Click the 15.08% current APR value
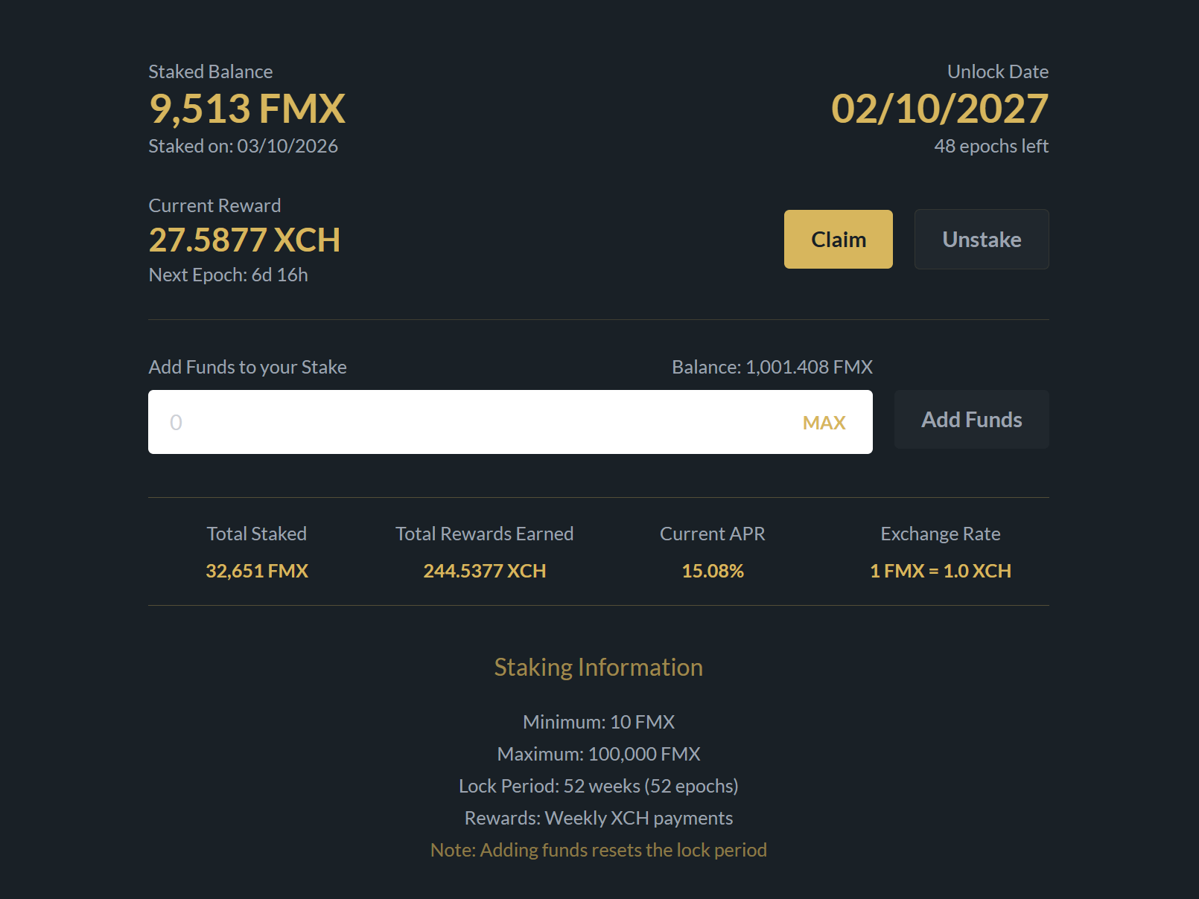 713,571
